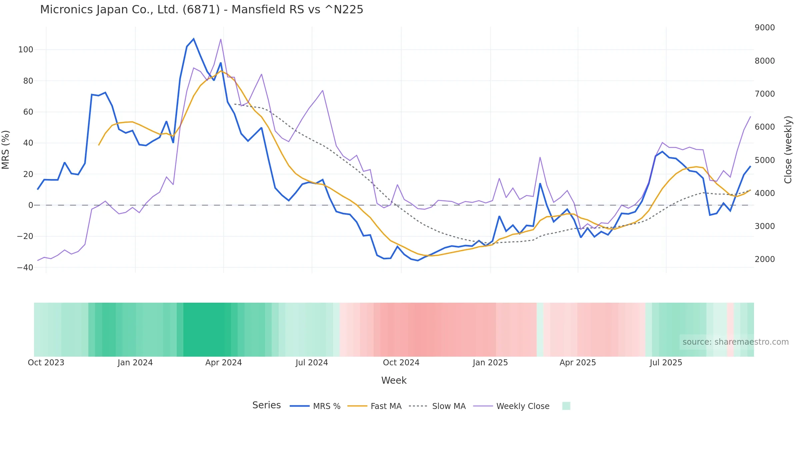
Task: Click the 8000 tick on Close axis
Action: click(765, 61)
